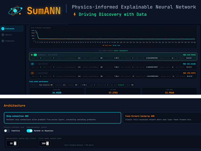Click the step 5 Prediction circle icon
The image size is (201, 151).
3,41
